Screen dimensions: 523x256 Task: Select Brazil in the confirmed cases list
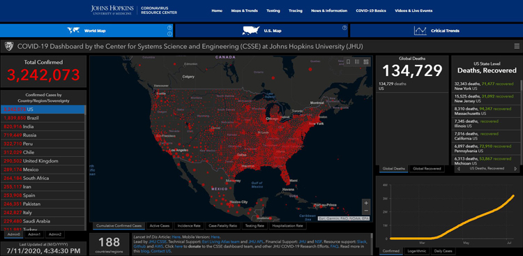coord(43,118)
